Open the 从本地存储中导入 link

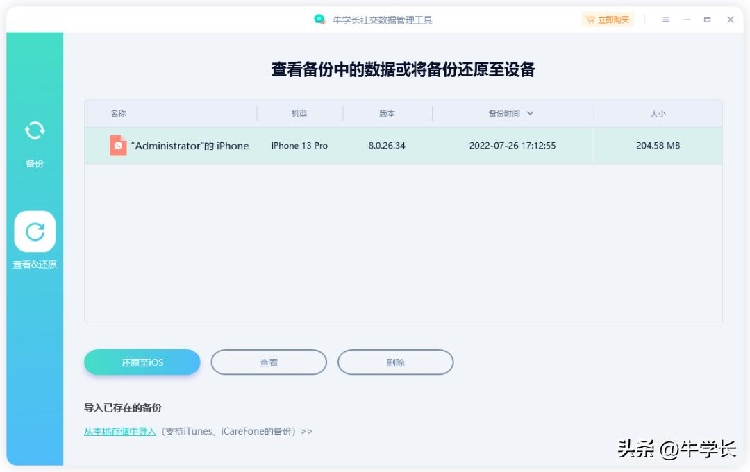pyautogui.click(x=119, y=431)
